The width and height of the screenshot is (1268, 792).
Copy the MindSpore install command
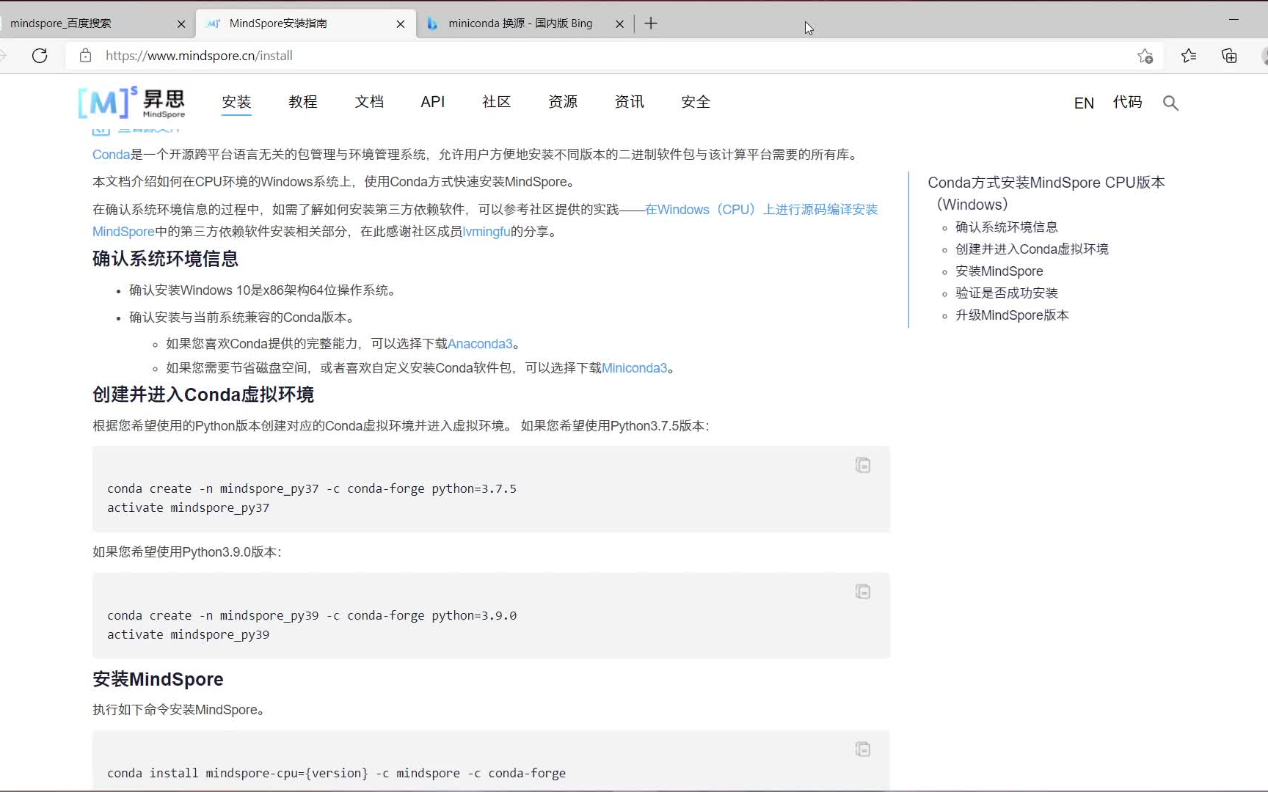point(862,749)
